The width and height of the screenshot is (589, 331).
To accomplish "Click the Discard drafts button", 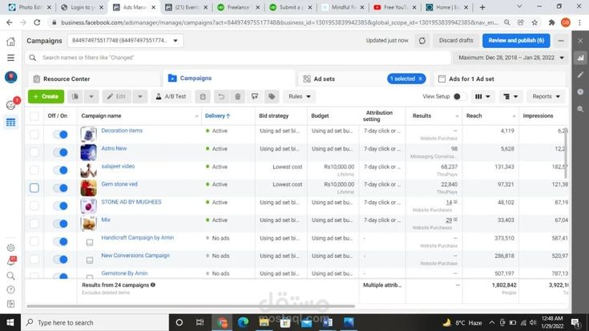I will pos(456,41).
